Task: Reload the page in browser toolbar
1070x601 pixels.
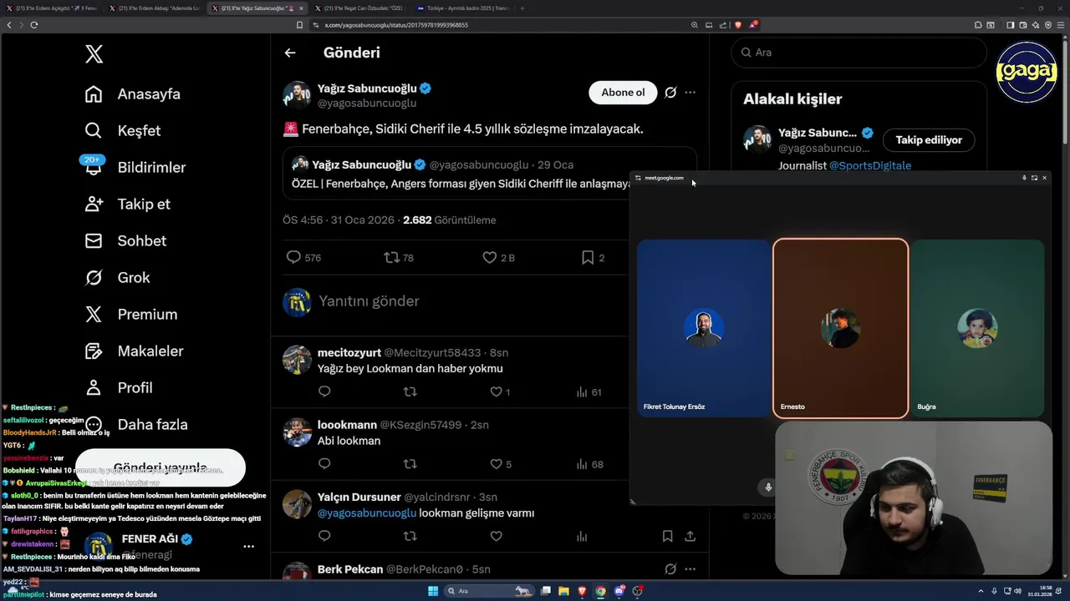Action: click(x=34, y=25)
